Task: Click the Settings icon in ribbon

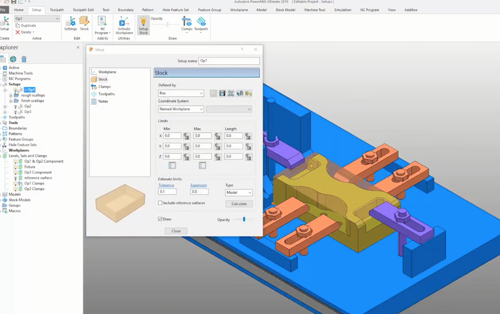Action: pyautogui.click(x=70, y=21)
